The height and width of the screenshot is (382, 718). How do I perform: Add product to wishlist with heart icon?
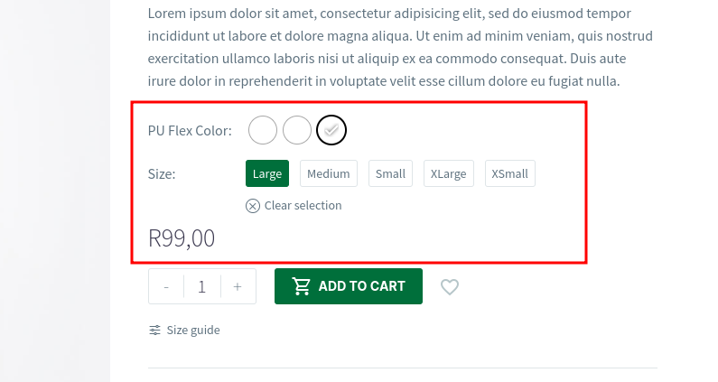[x=450, y=287]
